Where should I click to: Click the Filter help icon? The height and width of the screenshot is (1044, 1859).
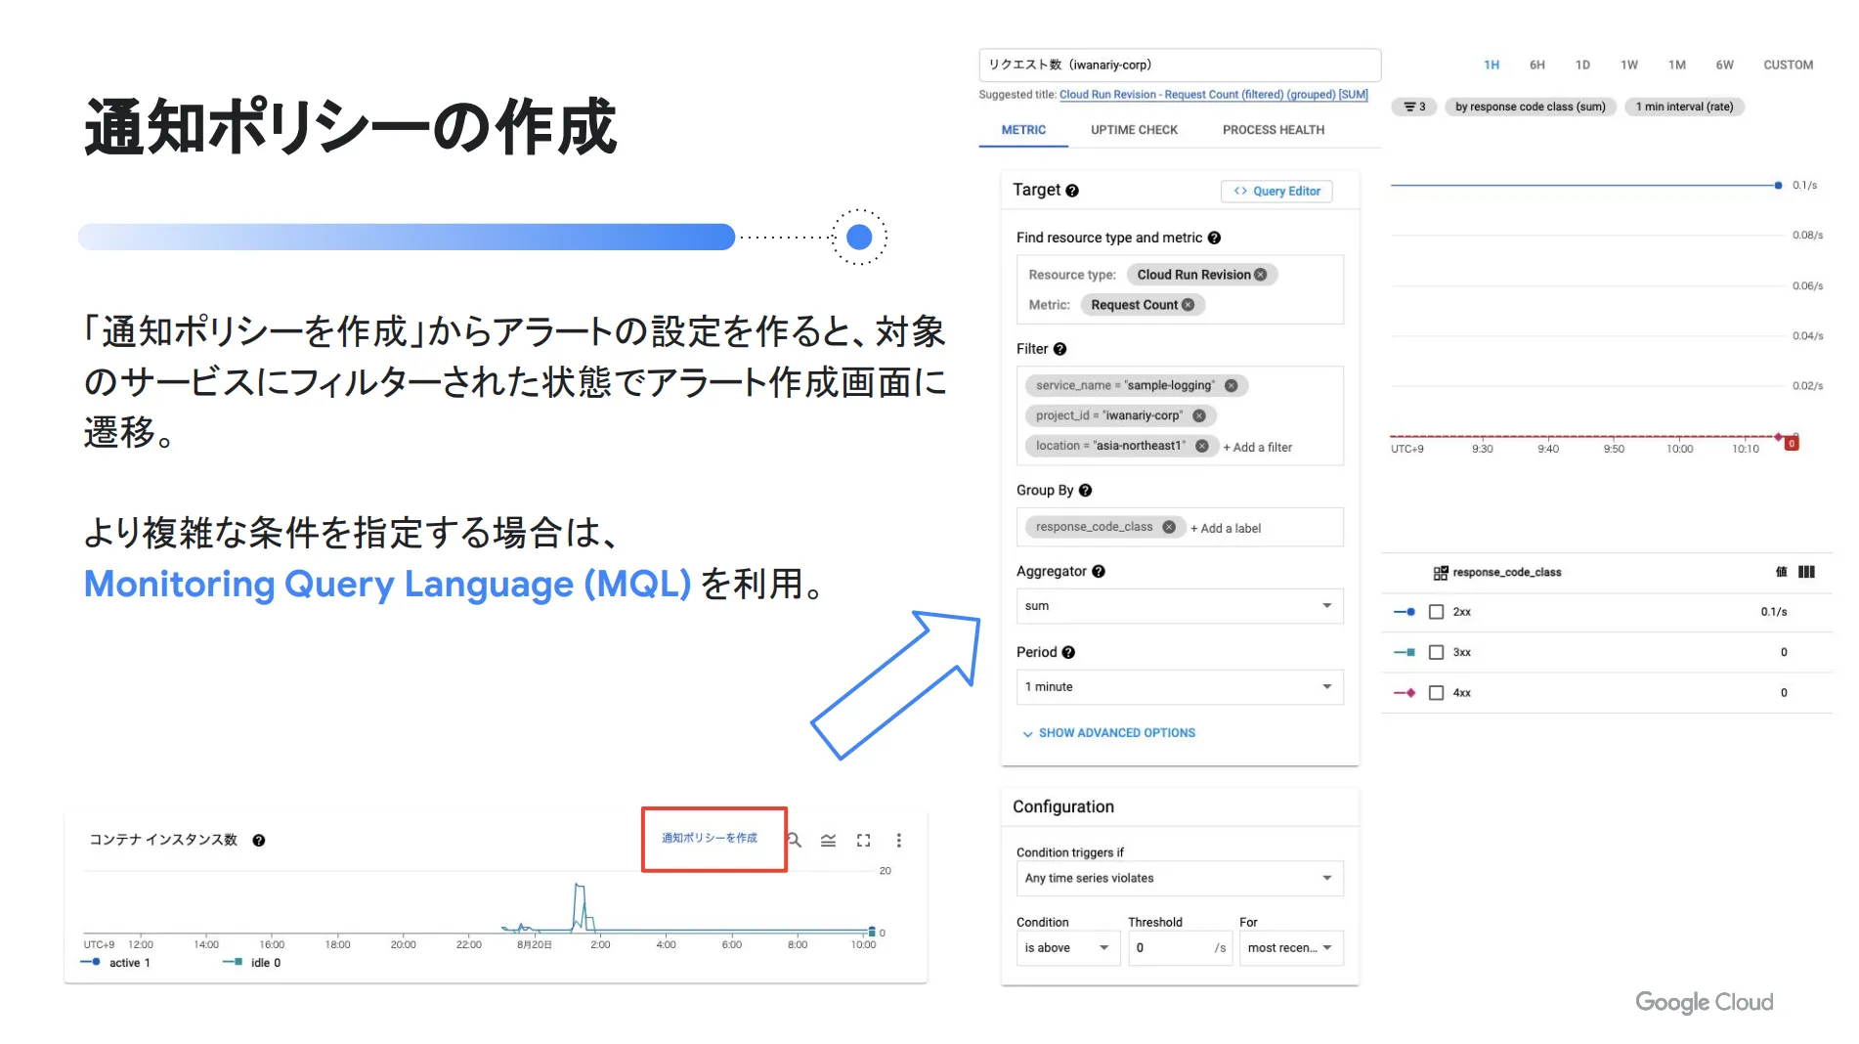pos(1059,349)
